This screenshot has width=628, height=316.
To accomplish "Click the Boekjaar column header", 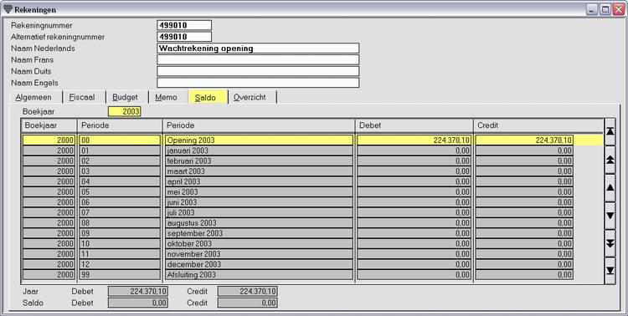I will [49, 125].
